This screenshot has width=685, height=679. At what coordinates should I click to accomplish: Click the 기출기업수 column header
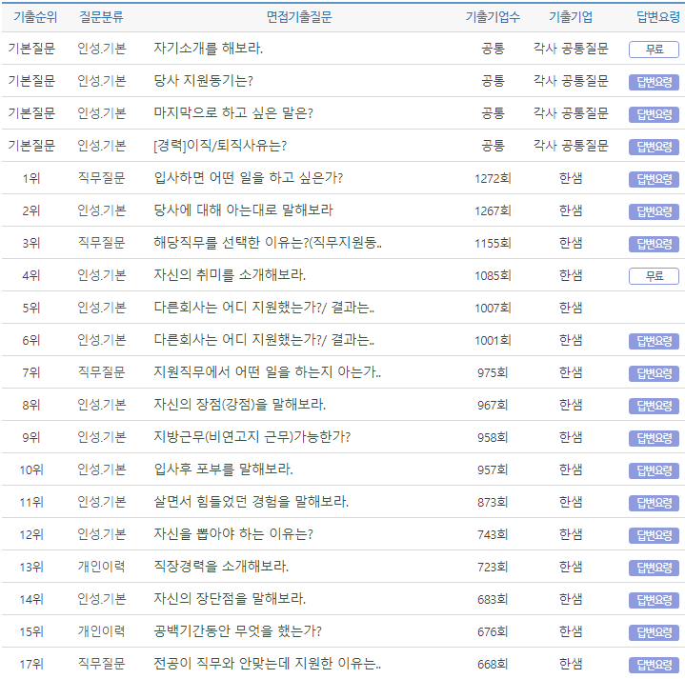tap(493, 17)
